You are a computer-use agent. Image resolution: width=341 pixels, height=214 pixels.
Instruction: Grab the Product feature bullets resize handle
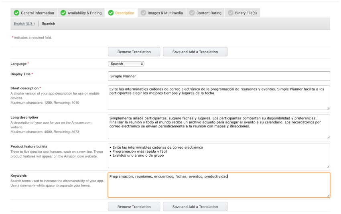click(x=329, y=166)
